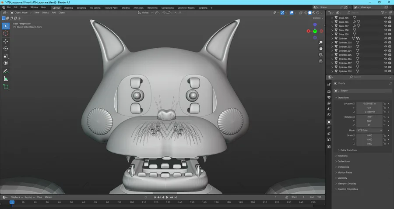The image size is (394, 209).
Task: Select the Transform tool
Action: pos(6,63)
